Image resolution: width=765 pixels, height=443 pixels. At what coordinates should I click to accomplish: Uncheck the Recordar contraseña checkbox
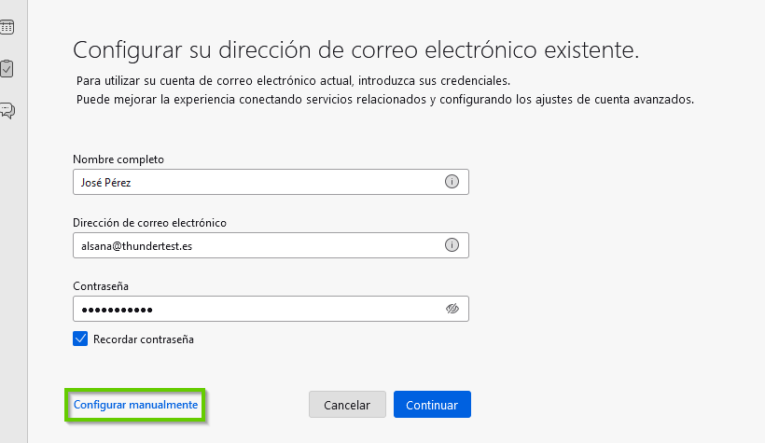pyautogui.click(x=80, y=339)
